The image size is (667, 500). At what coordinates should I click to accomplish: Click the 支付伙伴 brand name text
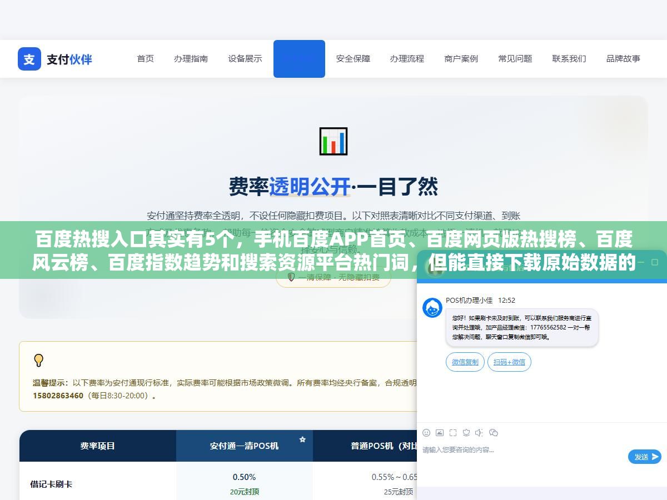(x=69, y=59)
